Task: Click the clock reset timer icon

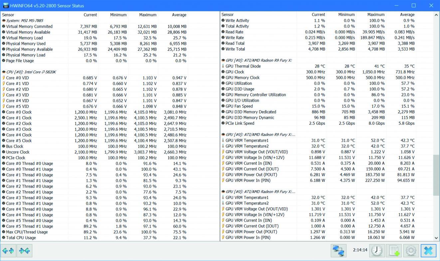Action: click(x=377, y=250)
